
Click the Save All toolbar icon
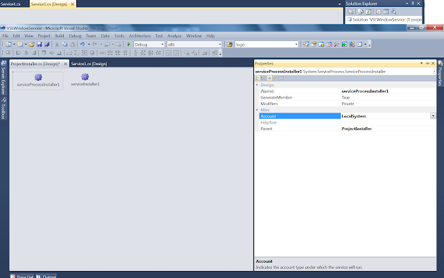[x=47, y=44]
